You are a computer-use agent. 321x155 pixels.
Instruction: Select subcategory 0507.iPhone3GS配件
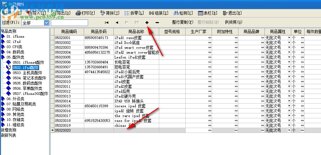coord(30,94)
